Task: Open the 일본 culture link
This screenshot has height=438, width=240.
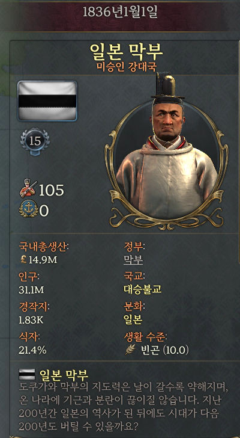Action: click(x=133, y=319)
